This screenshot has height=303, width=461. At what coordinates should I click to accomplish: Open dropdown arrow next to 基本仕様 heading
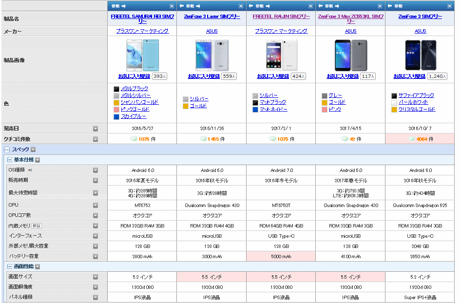click(x=38, y=160)
